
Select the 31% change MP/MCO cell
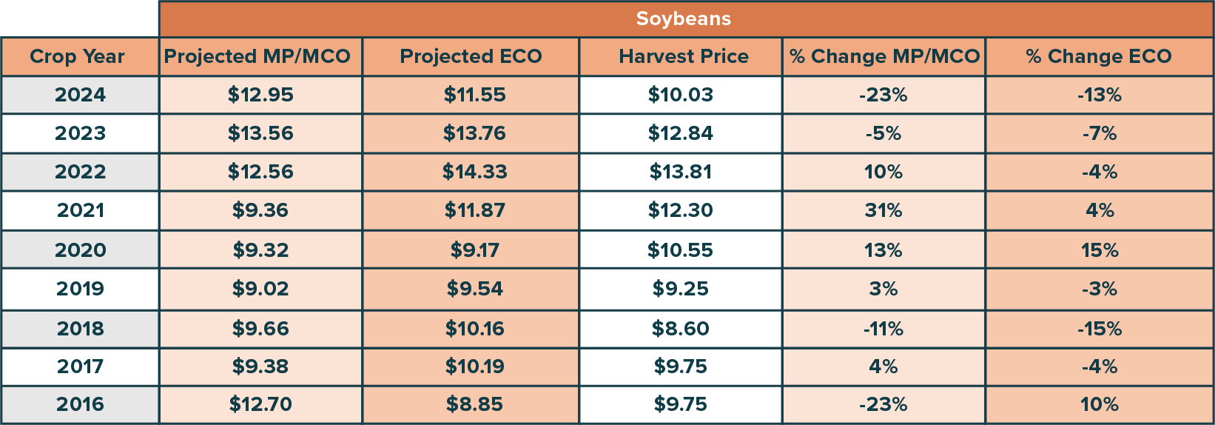[x=884, y=211]
